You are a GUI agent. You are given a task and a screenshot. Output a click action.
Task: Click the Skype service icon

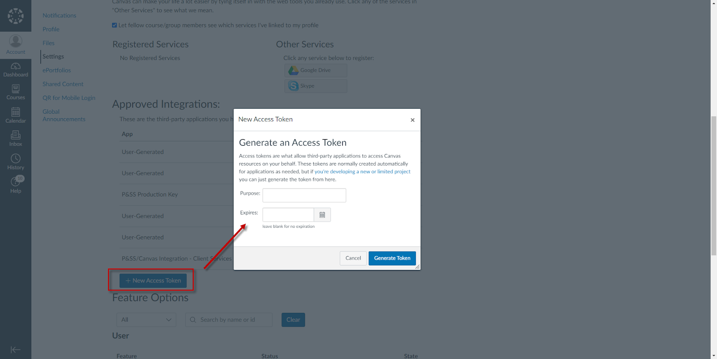[x=294, y=86]
